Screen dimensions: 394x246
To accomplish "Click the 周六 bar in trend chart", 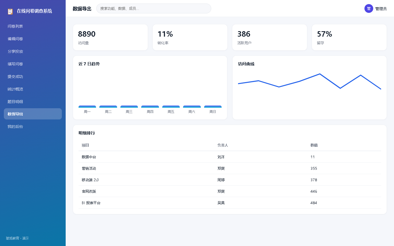I will (x=192, y=107).
